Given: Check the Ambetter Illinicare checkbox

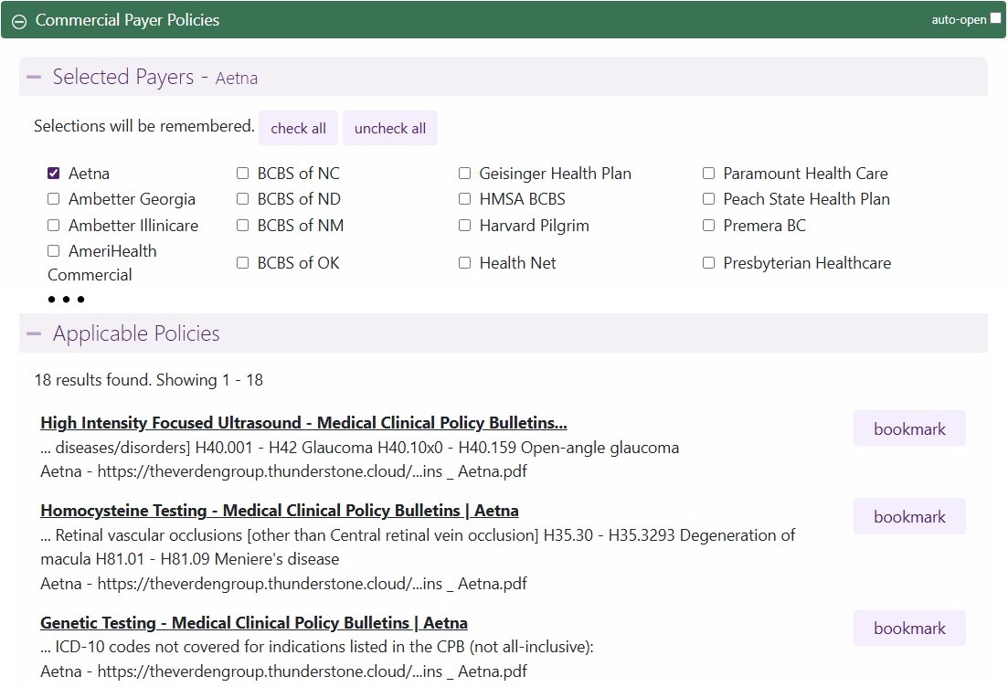Looking at the screenshot, I should click(53, 225).
